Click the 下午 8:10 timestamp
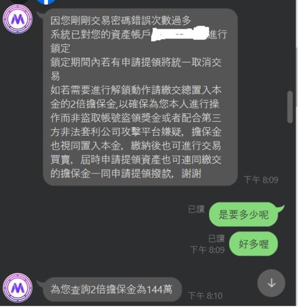 pyautogui.click(x=205, y=296)
